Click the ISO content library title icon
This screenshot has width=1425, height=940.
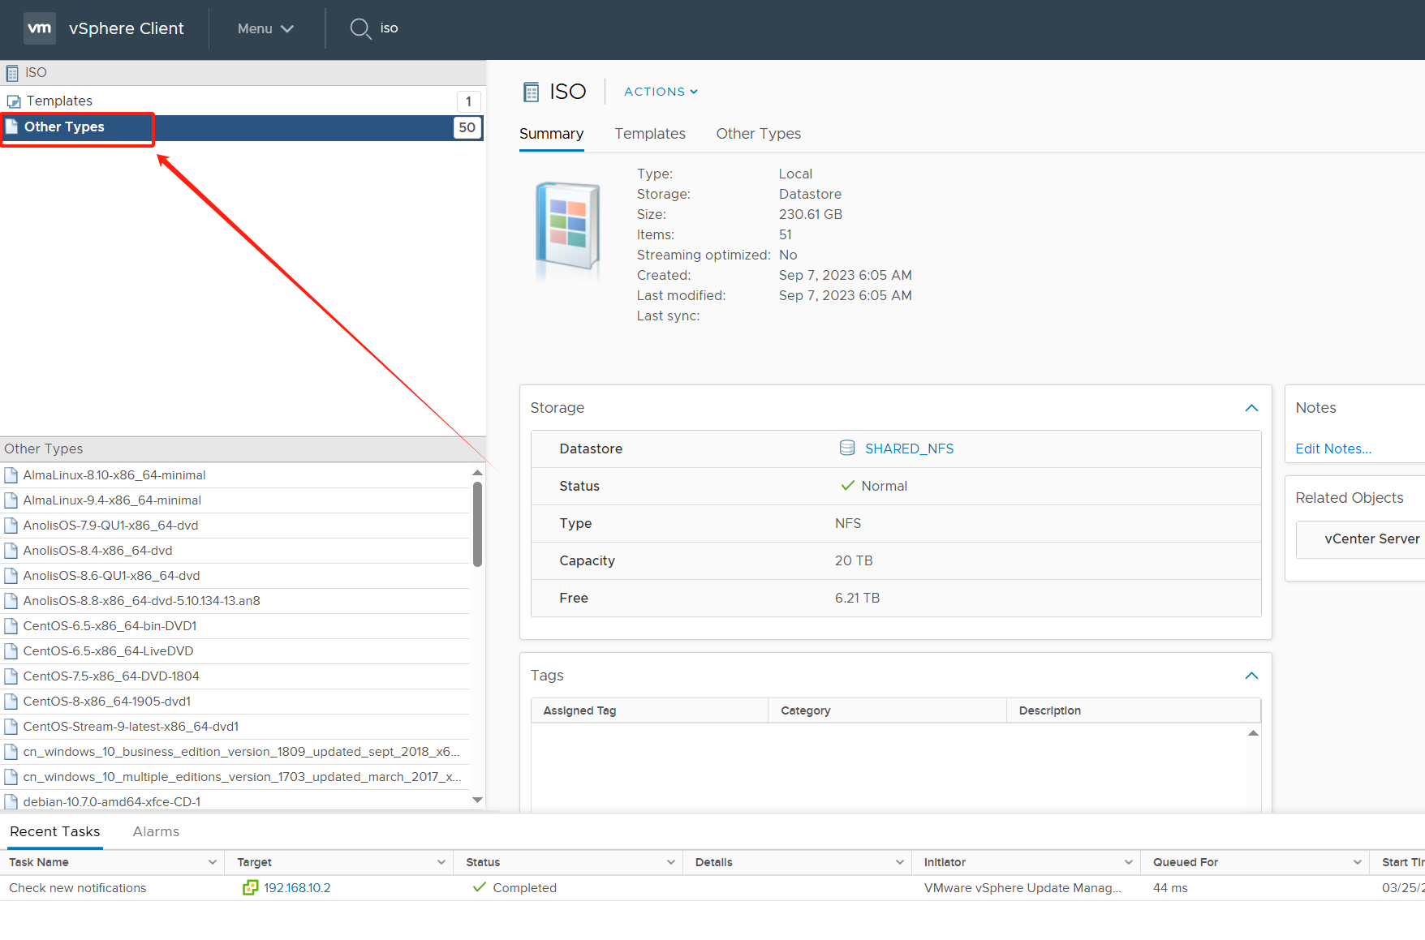click(531, 92)
